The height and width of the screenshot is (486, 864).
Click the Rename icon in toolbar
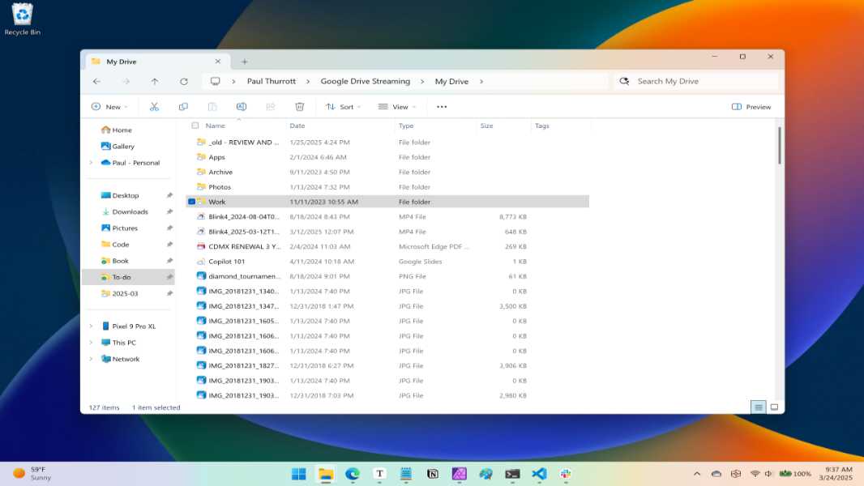[x=241, y=107]
